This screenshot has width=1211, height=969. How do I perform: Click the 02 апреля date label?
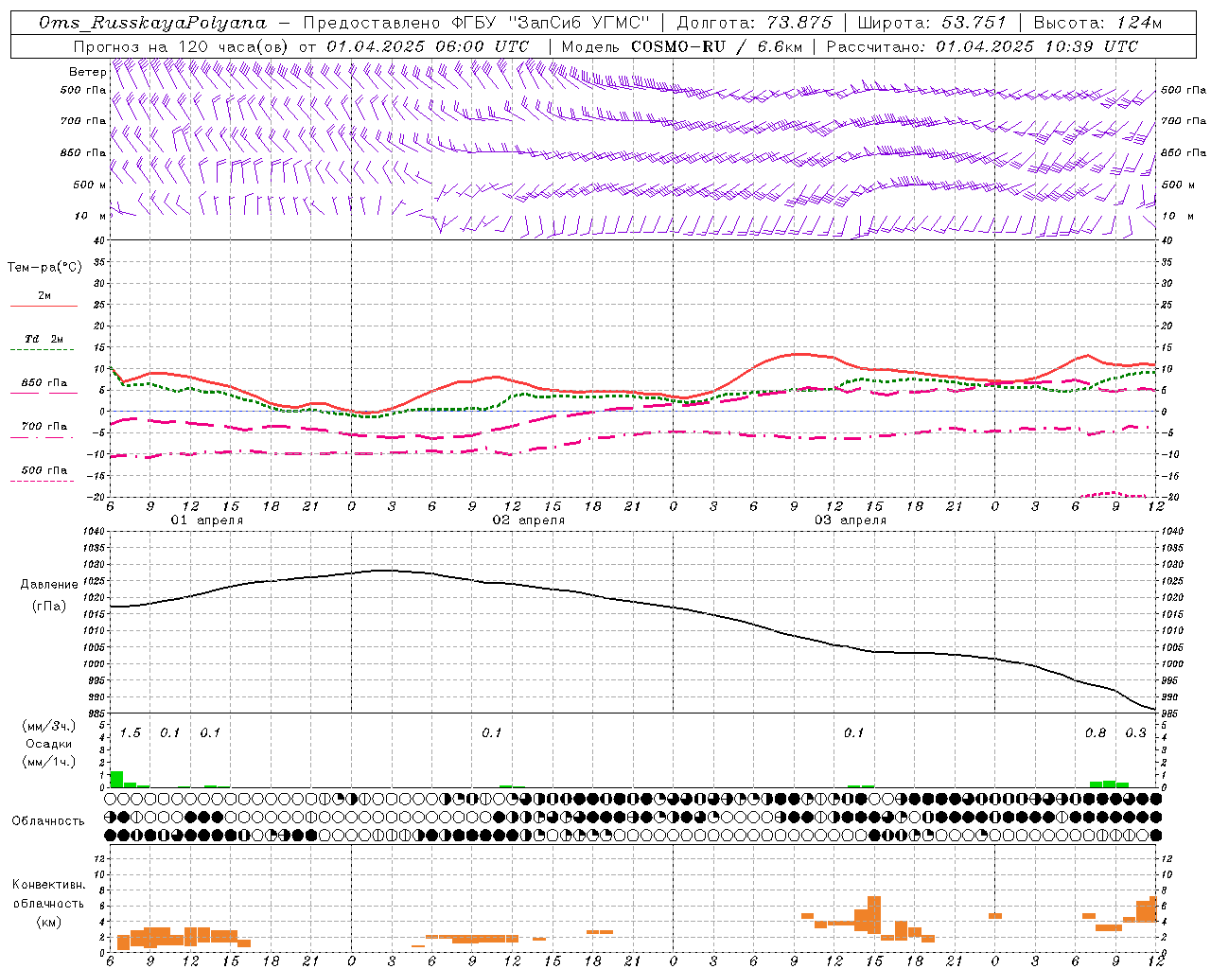click(528, 520)
